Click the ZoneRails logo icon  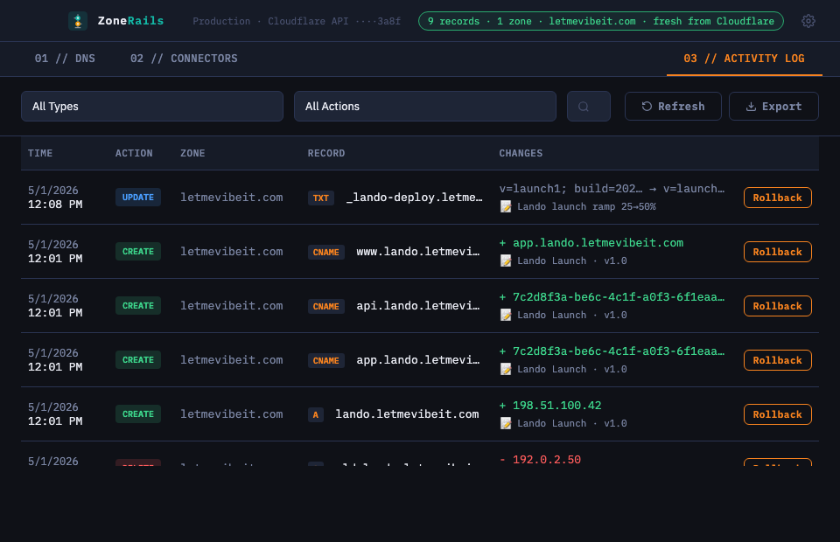tap(78, 21)
